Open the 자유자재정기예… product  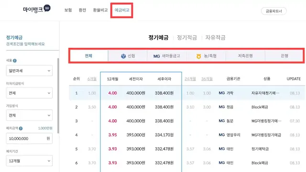tap(265, 93)
